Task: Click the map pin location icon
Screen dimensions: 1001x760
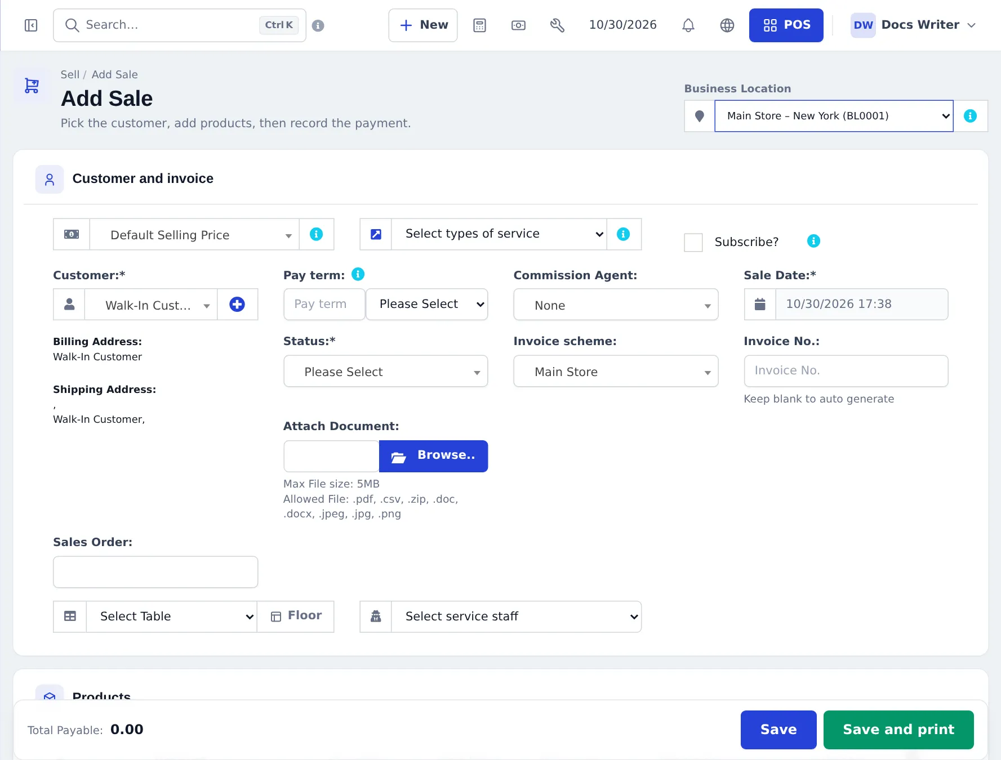Action: [x=700, y=116]
